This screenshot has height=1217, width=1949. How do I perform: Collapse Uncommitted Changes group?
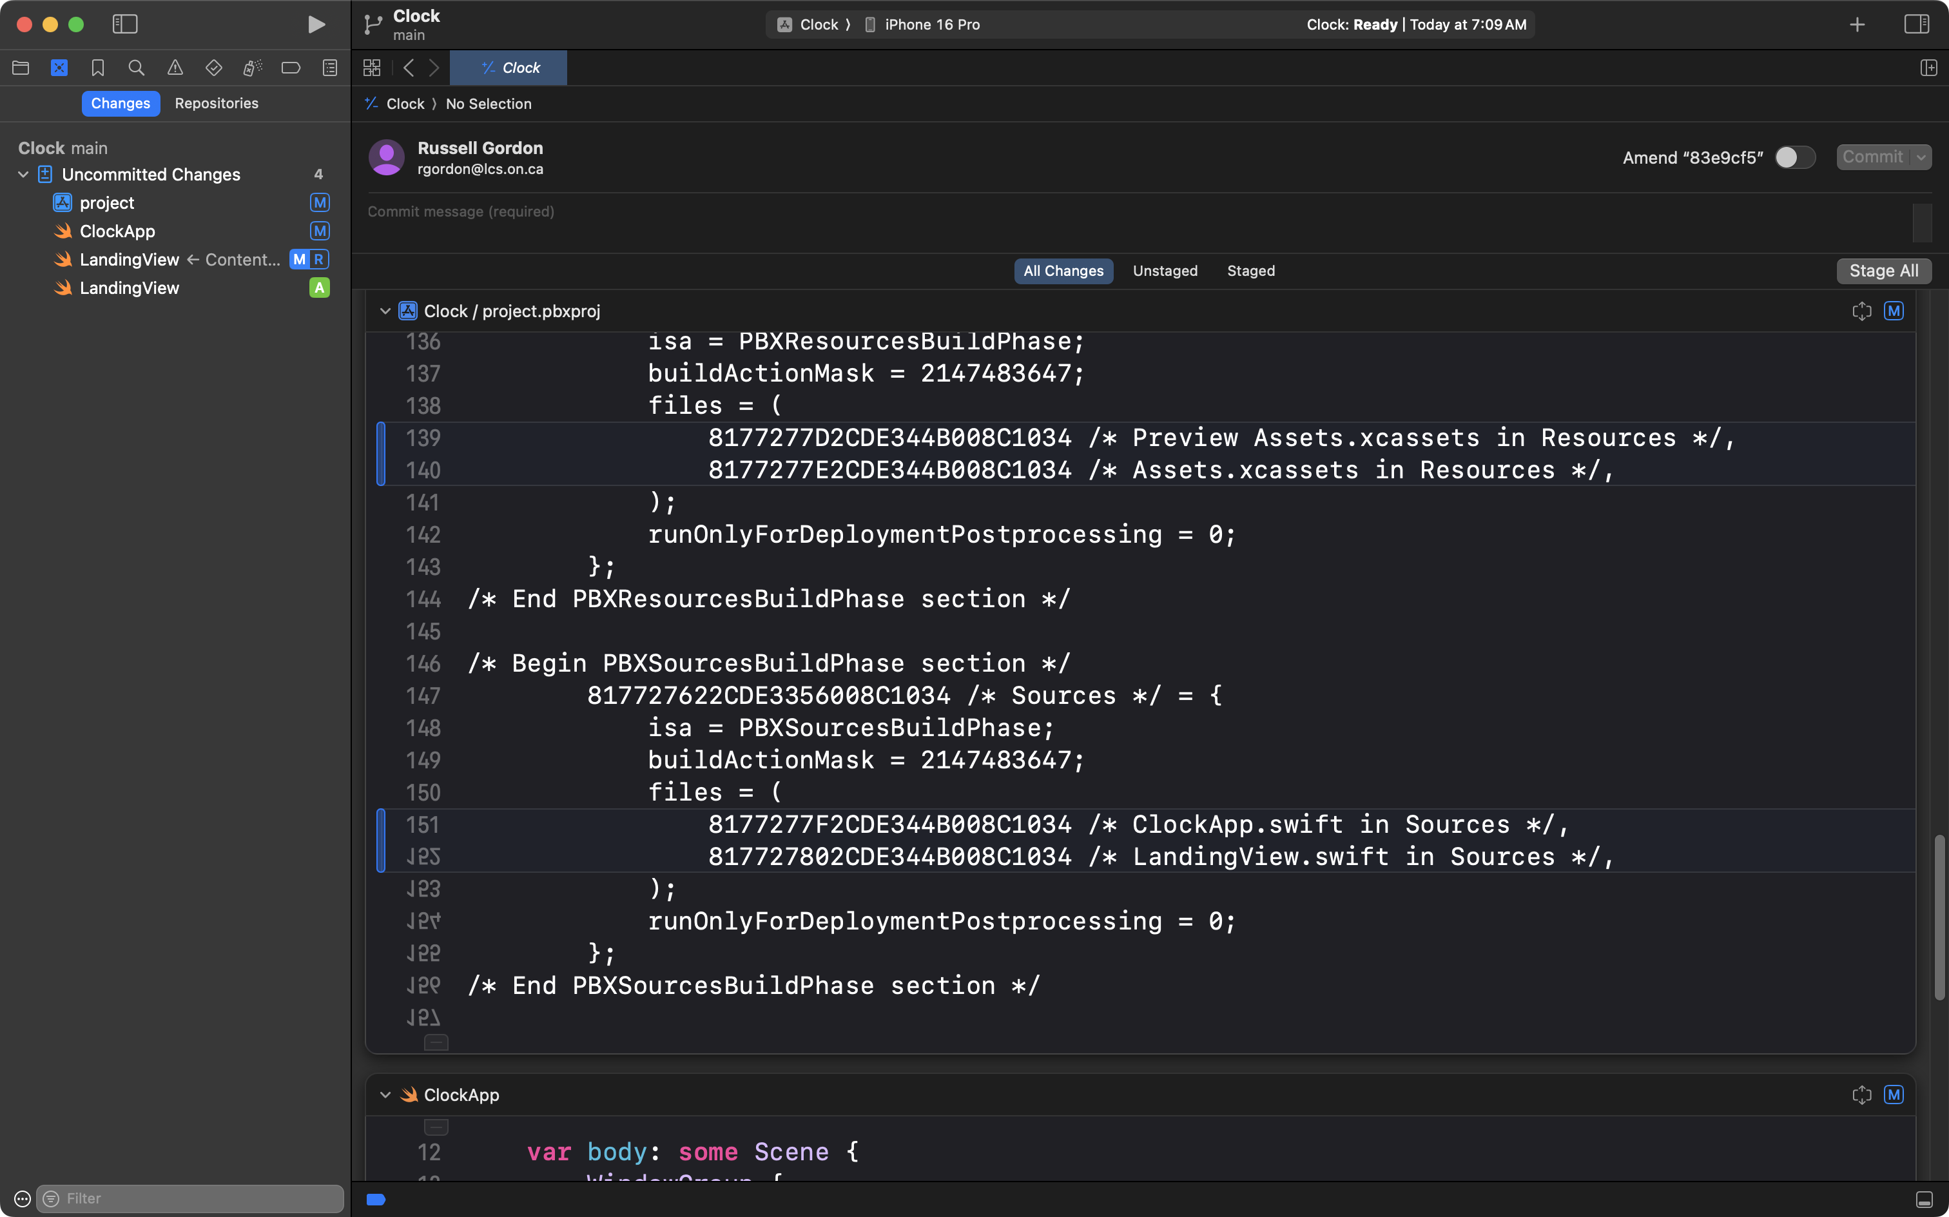(x=23, y=174)
